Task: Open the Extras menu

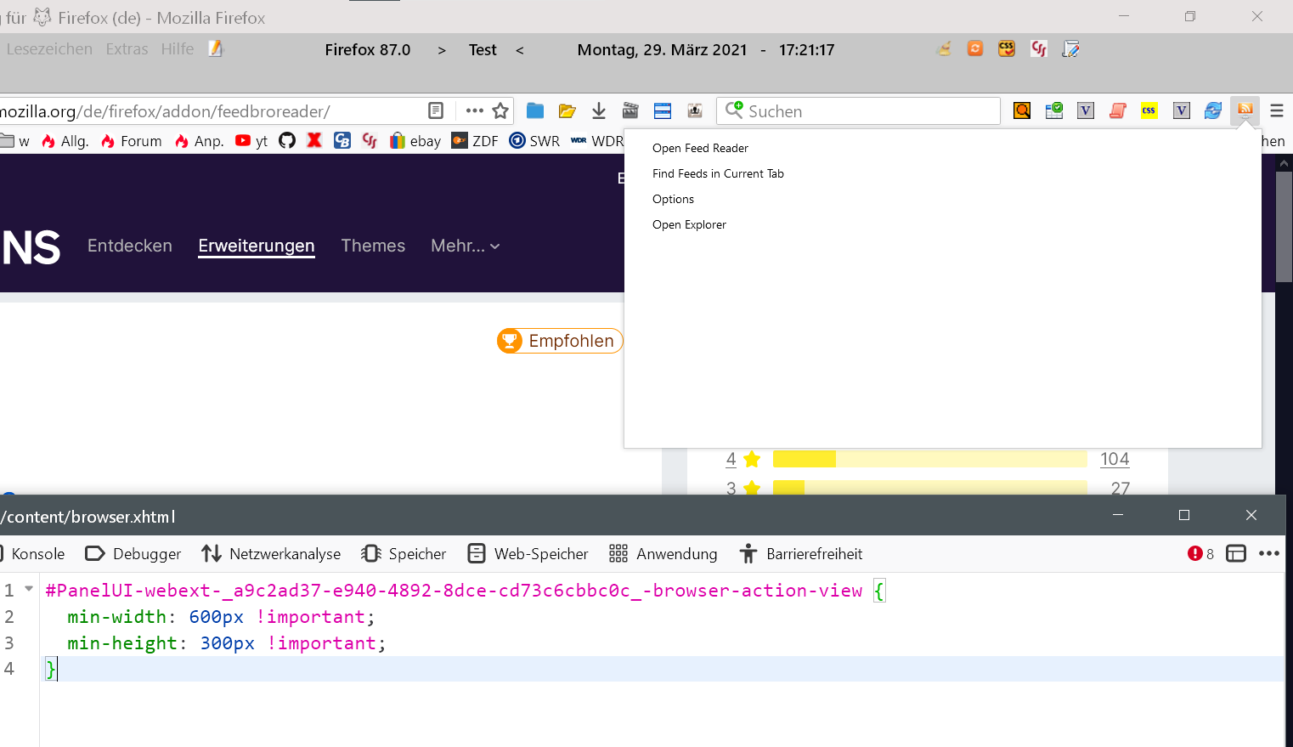Action: tap(127, 49)
